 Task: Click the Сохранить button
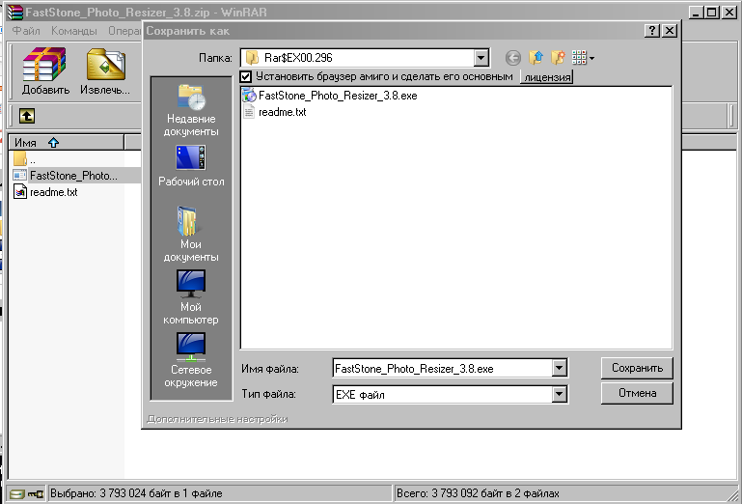(637, 368)
